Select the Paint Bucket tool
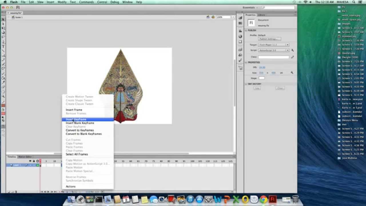The width and height of the screenshot is (366, 206). pos(3,78)
